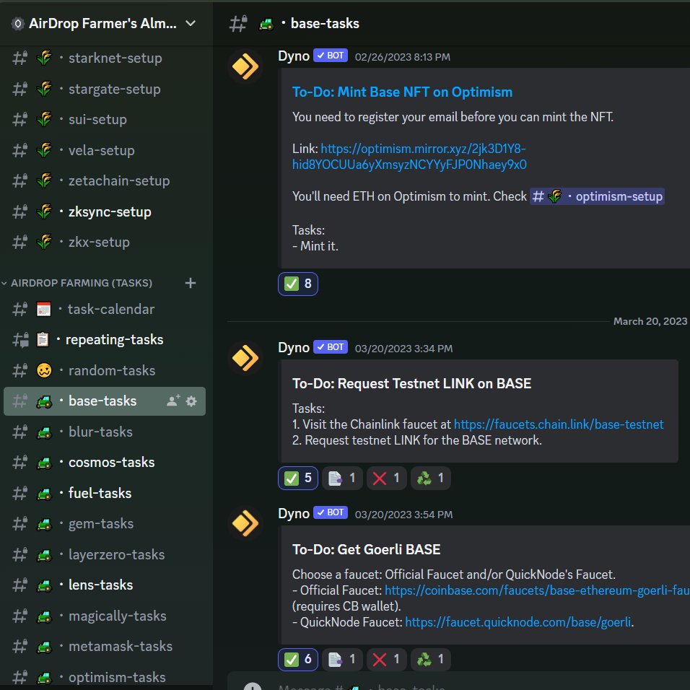Open the Coinbase base-ethereum-goerli faucet link

tap(537, 590)
